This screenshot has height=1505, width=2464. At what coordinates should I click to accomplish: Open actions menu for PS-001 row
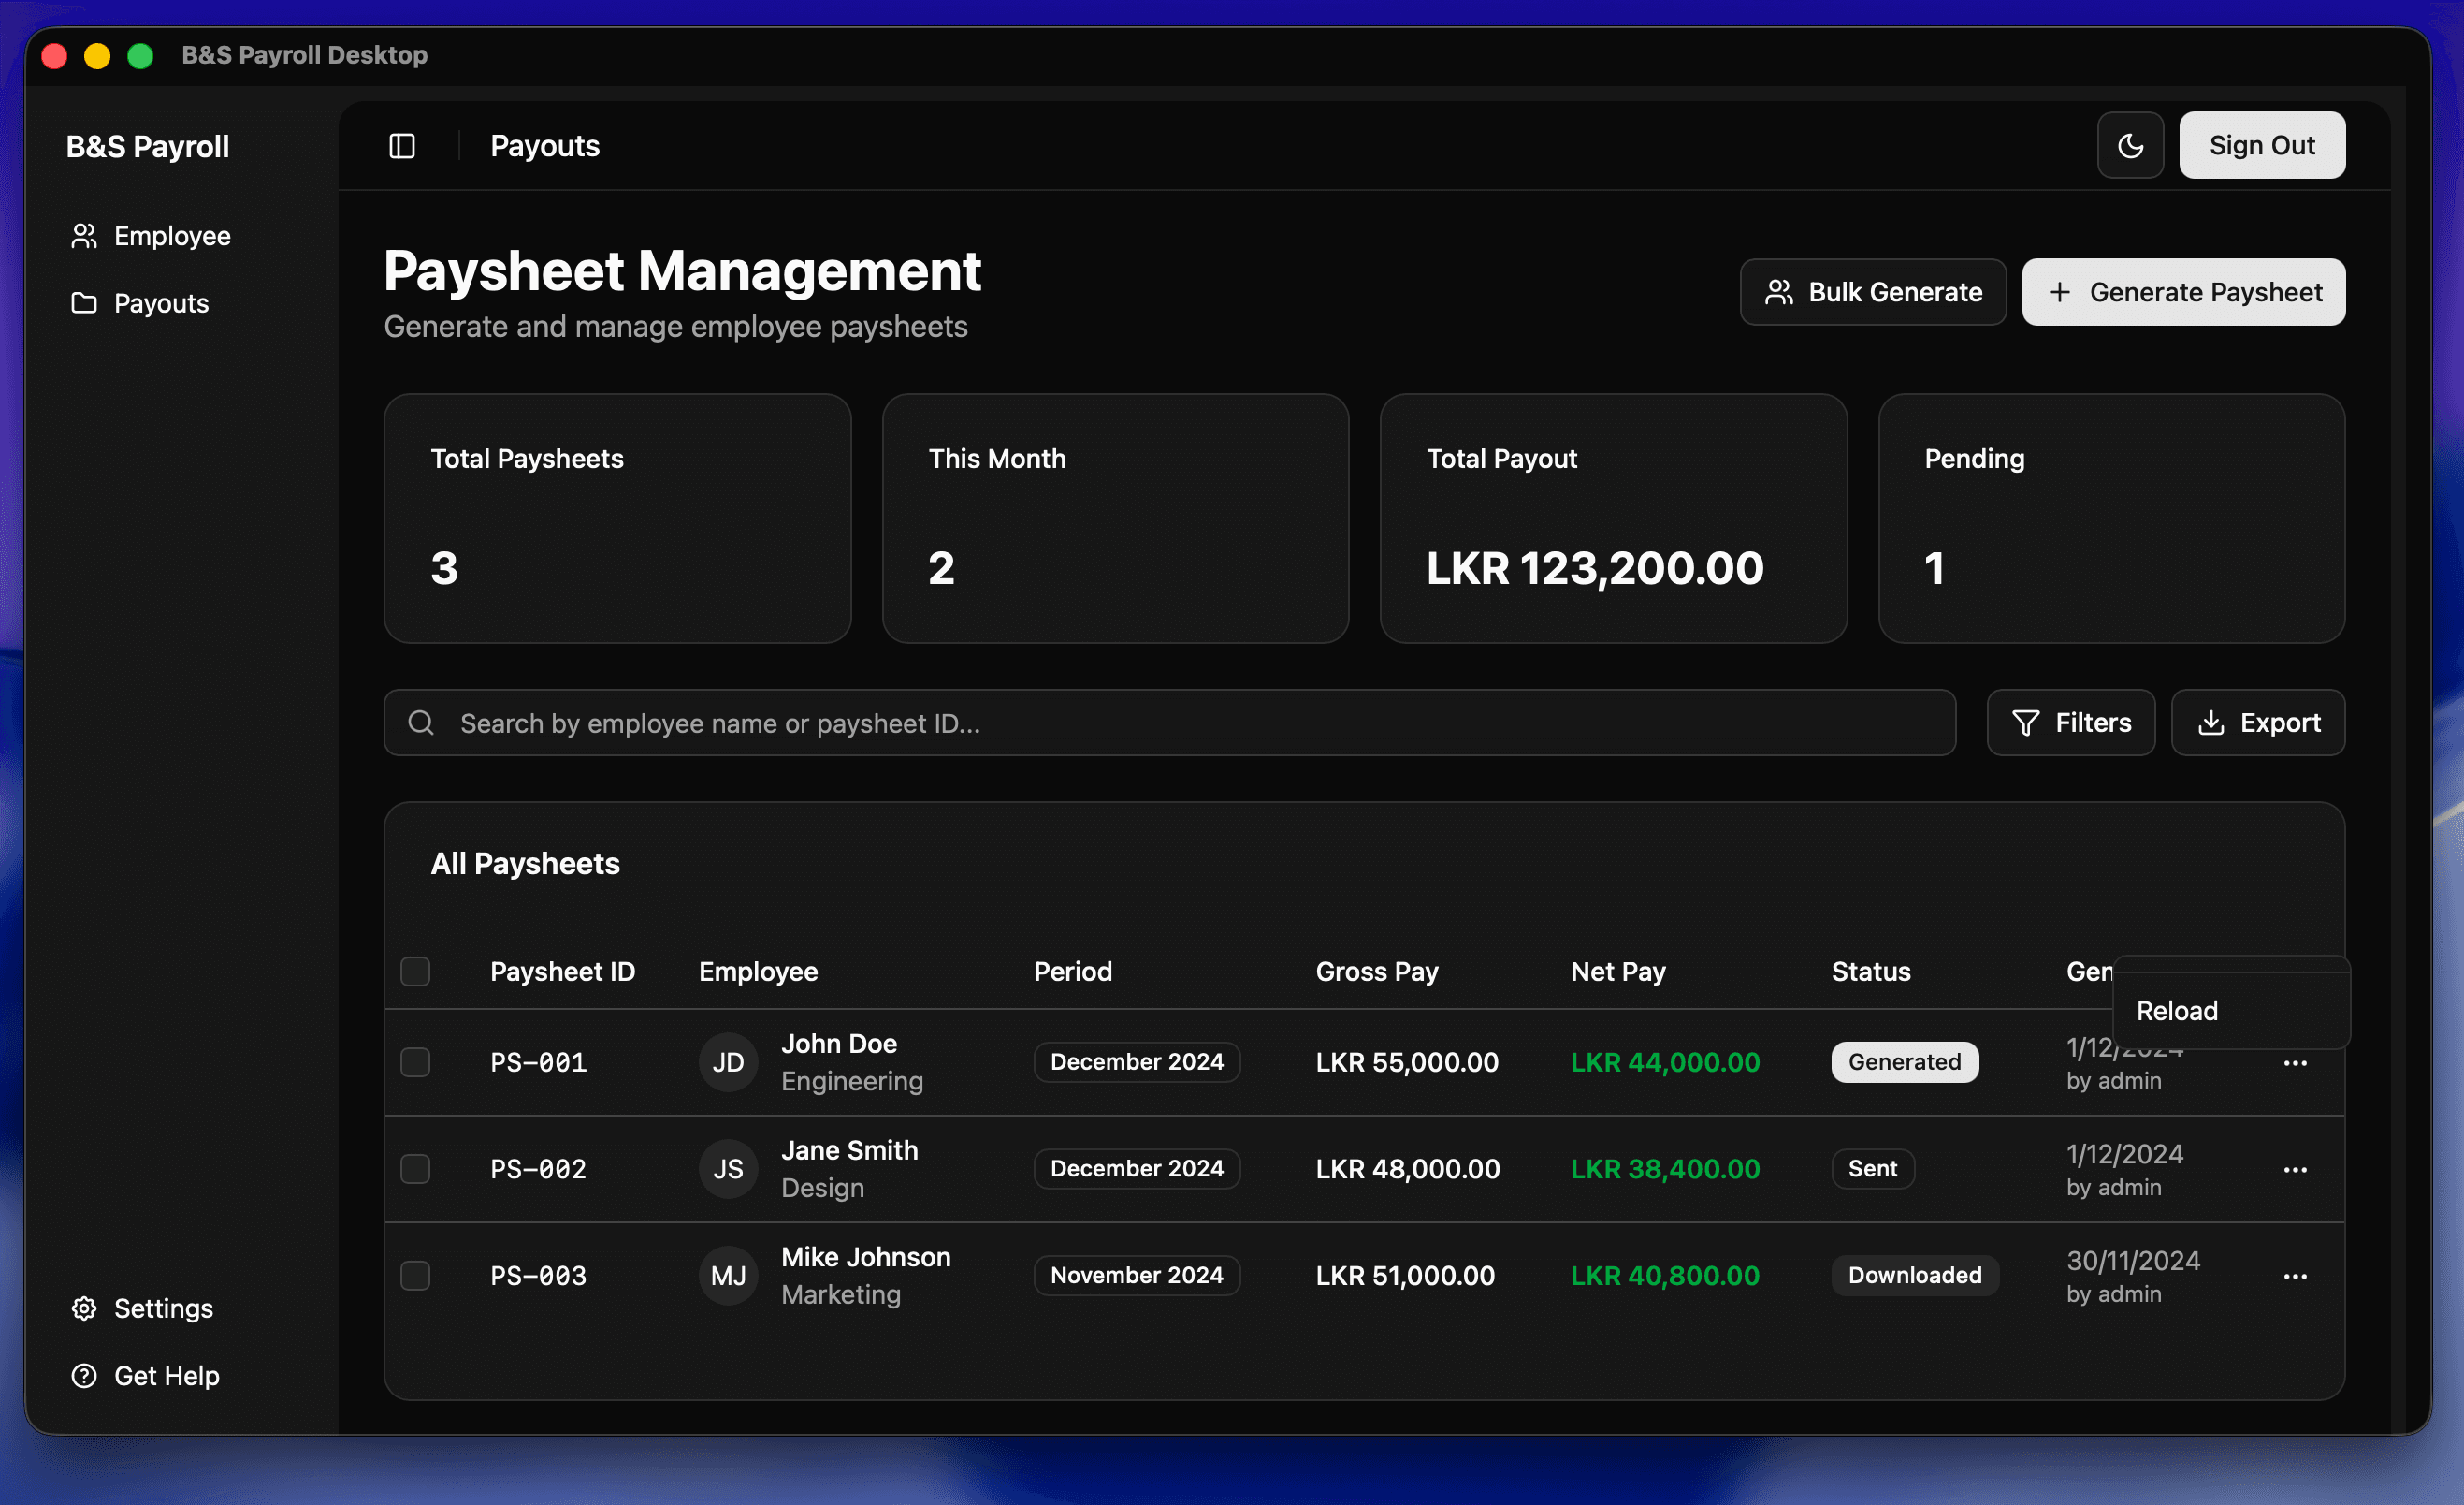pyautogui.click(x=2296, y=1062)
